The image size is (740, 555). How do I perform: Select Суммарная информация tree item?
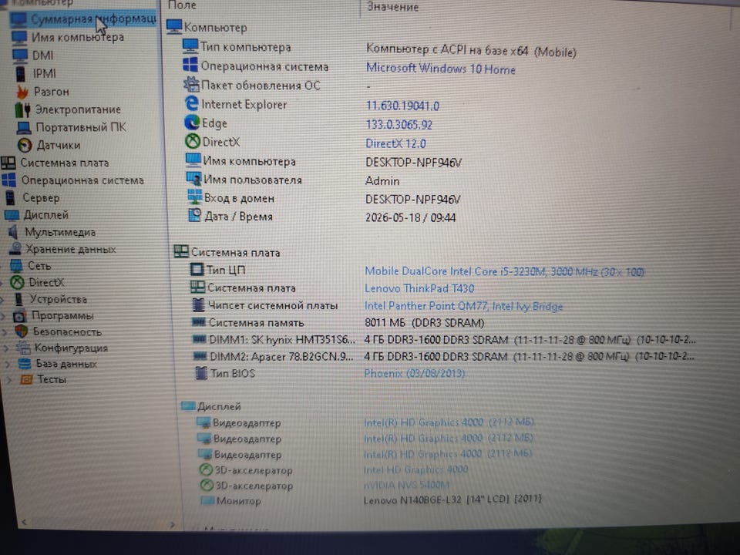point(83,18)
